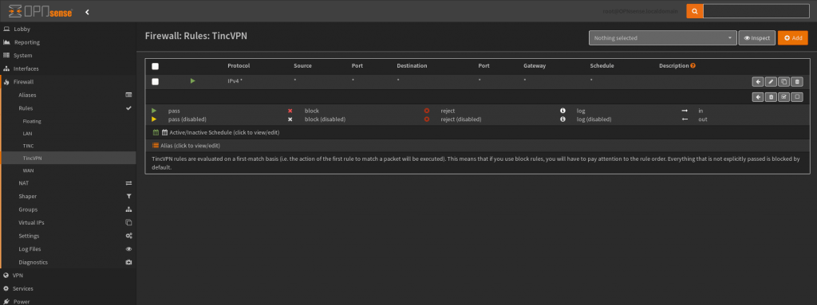Click the 'pass (disabled)' legend text
This screenshot has height=305, width=817.
187,119
